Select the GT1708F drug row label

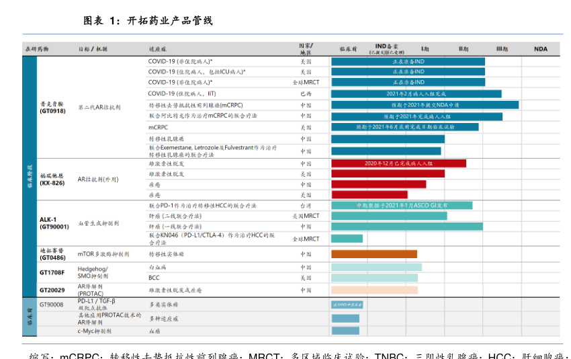point(52,272)
